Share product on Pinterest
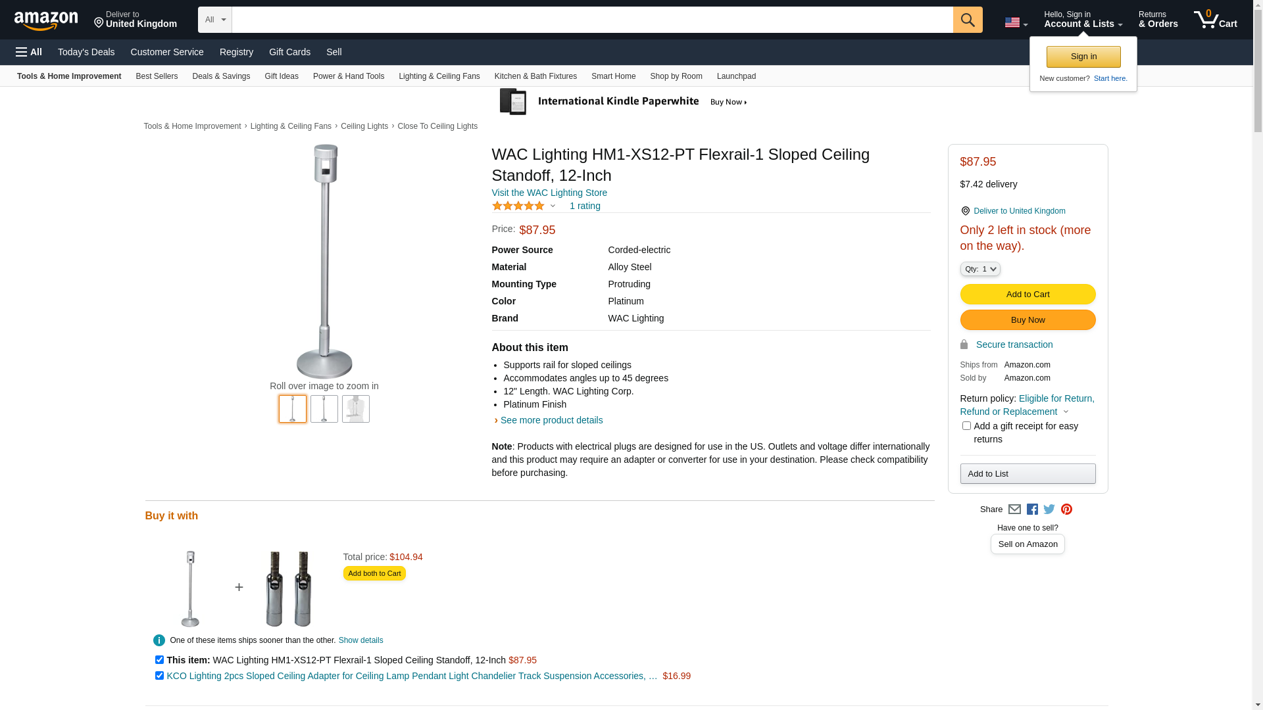The height and width of the screenshot is (710, 1263). [x=1066, y=509]
